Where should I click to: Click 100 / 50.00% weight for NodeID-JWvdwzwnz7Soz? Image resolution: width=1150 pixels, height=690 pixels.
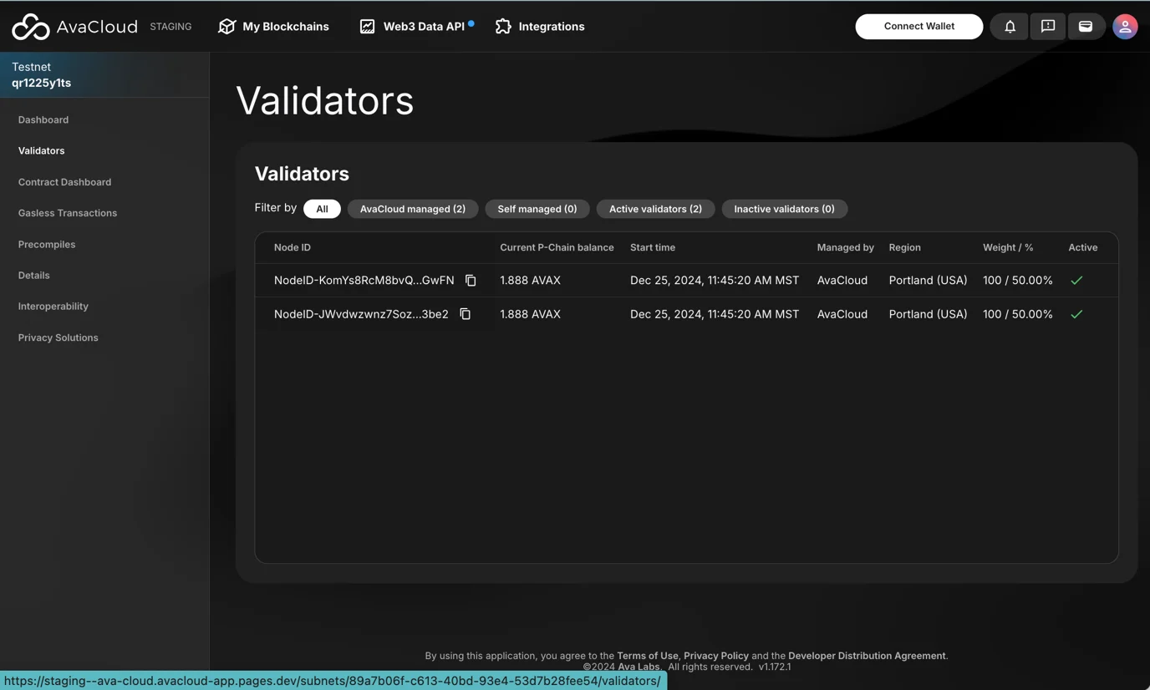(1018, 314)
